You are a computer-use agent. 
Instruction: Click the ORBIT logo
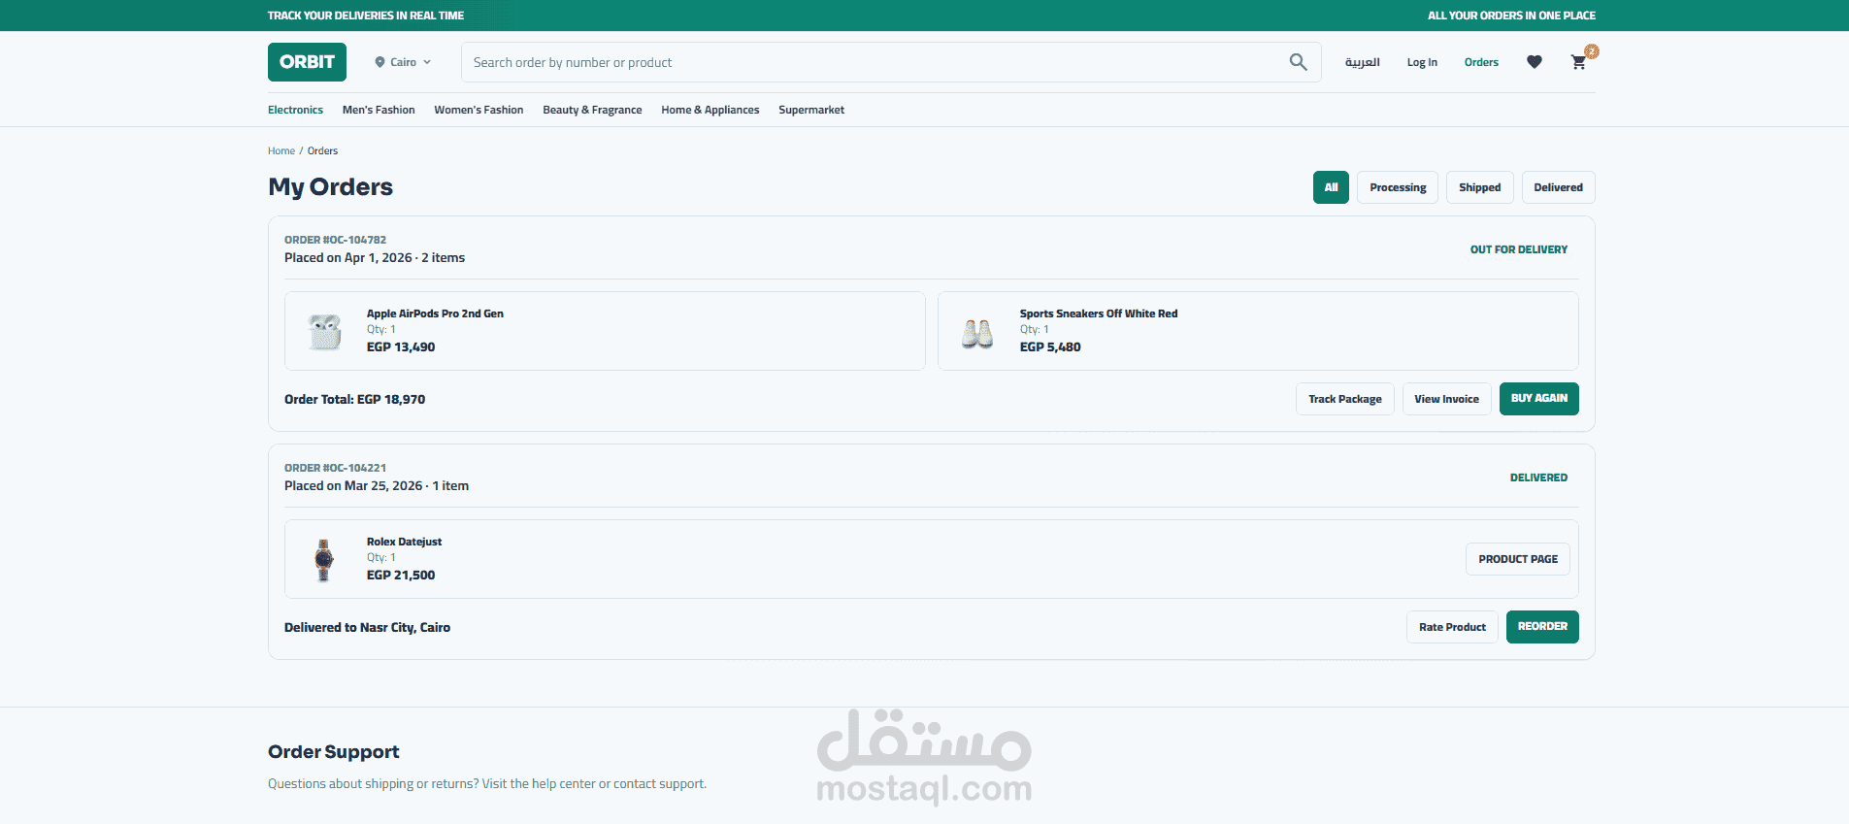pos(307,62)
